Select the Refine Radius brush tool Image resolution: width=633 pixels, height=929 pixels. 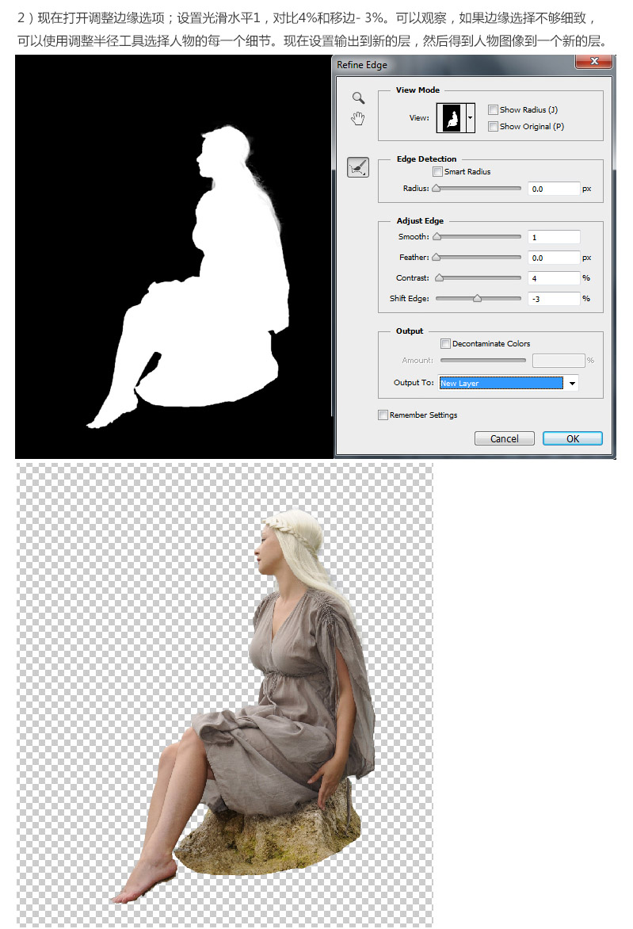[x=358, y=167]
